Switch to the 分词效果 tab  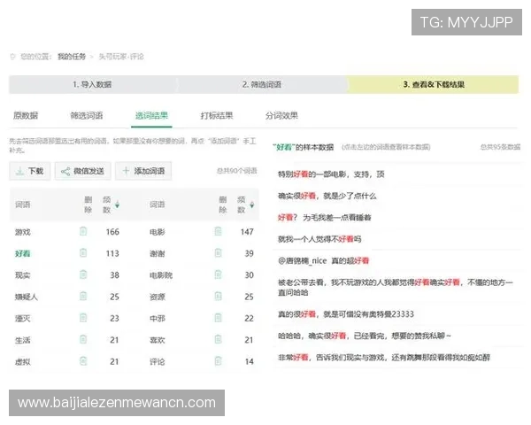click(x=281, y=116)
